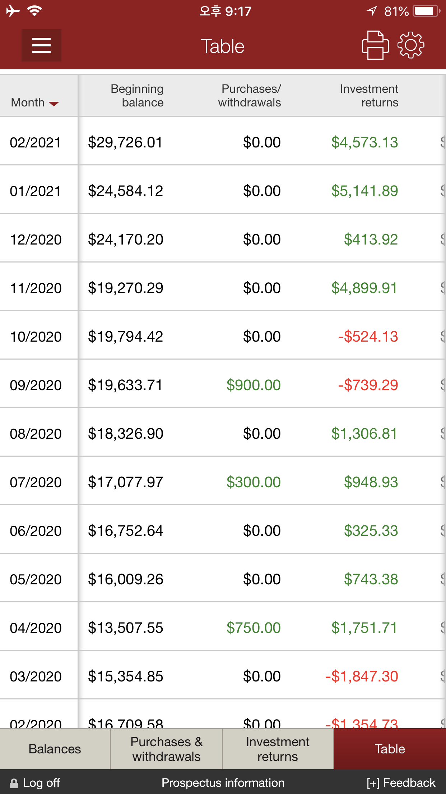This screenshot has width=446, height=794.
Task: Open Prospectus information link
Action: pyautogui.click(x=223, y=783)
